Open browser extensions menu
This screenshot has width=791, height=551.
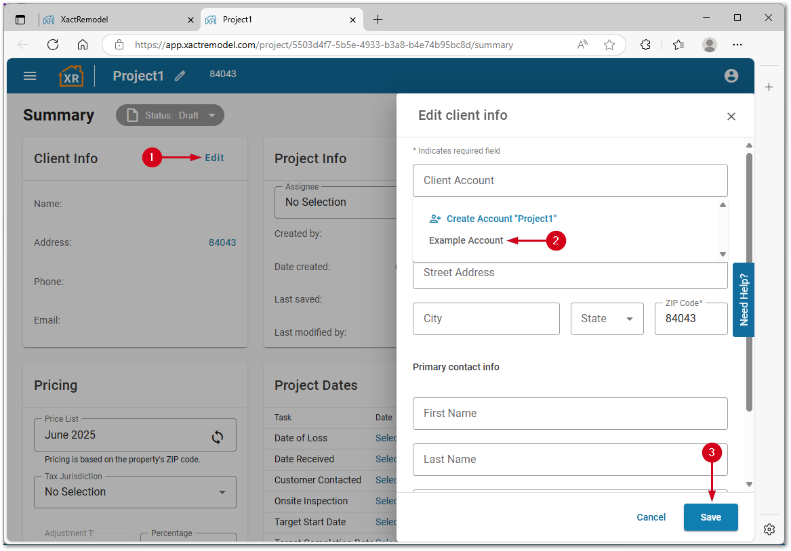coord(645,45)
